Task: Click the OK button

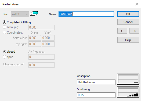Action: click(128, 14)
